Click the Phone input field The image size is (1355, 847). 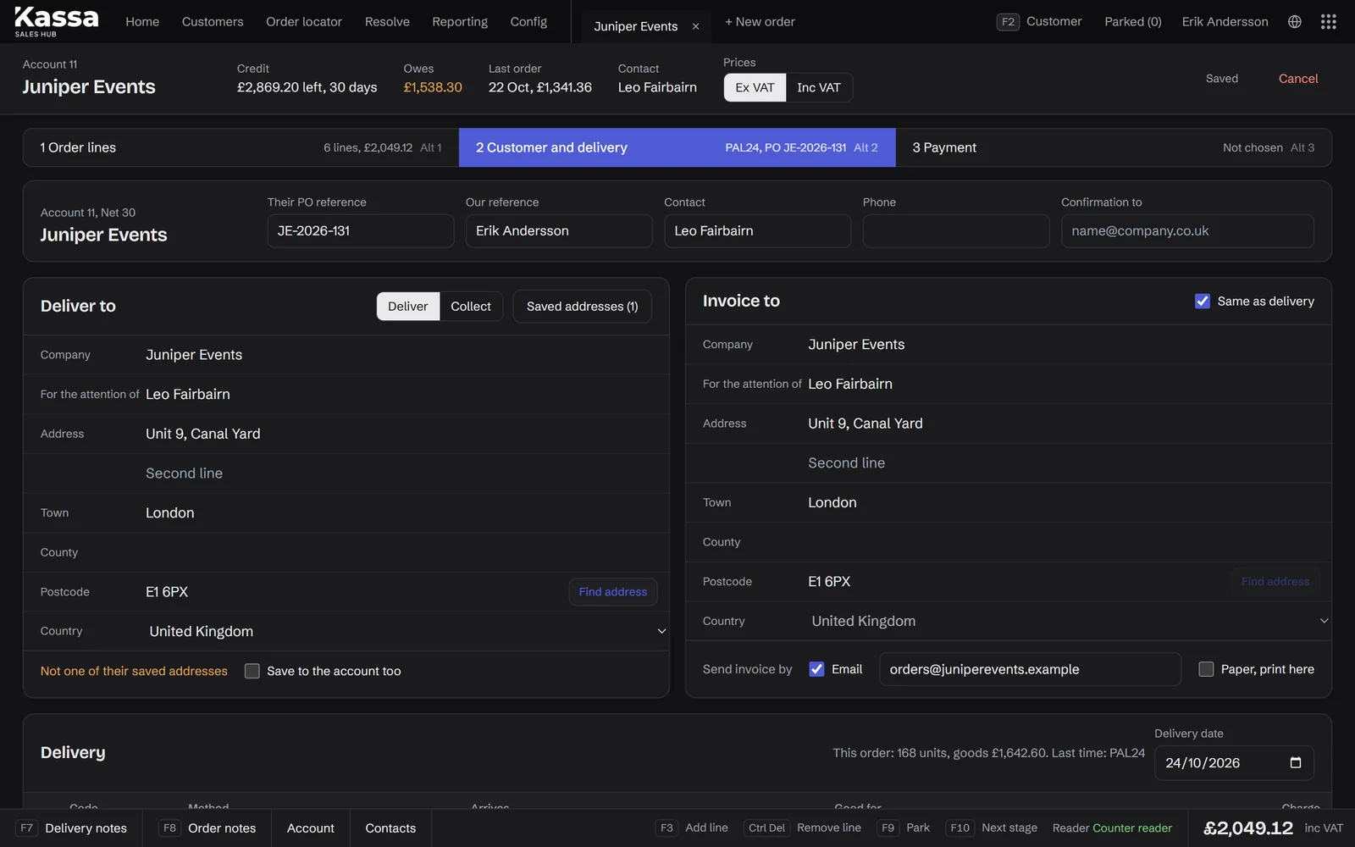tap(956, 231)
